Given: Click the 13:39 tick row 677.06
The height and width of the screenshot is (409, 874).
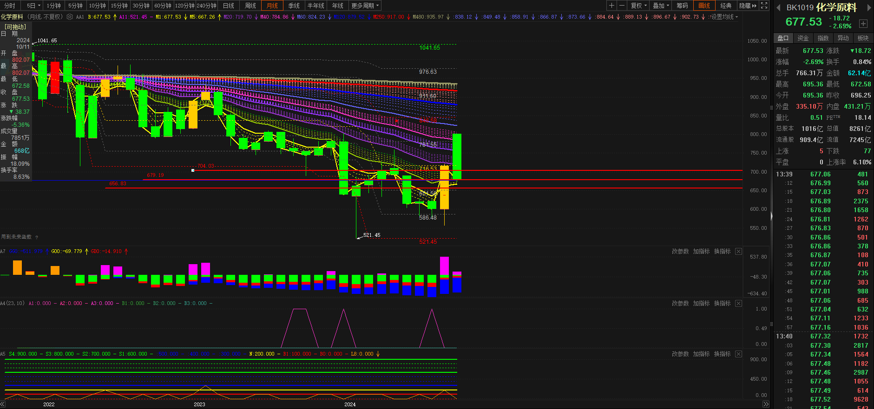Looking at the screenshot, I should (822, 174).
